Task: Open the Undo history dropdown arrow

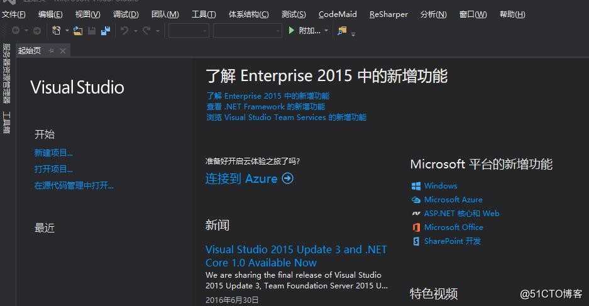Action: coord(136,31)
